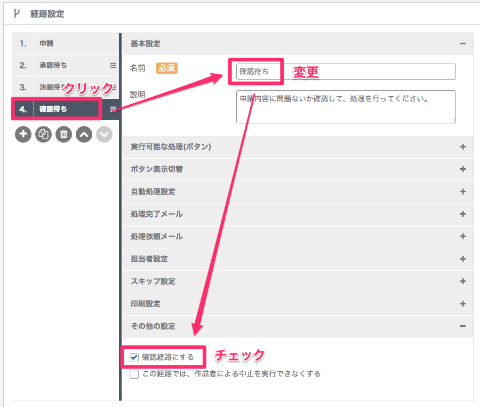Check 作成者による中止を実行できなくする option
The height and width of the screenshot is (407, 480).
[x=134, y=374]
